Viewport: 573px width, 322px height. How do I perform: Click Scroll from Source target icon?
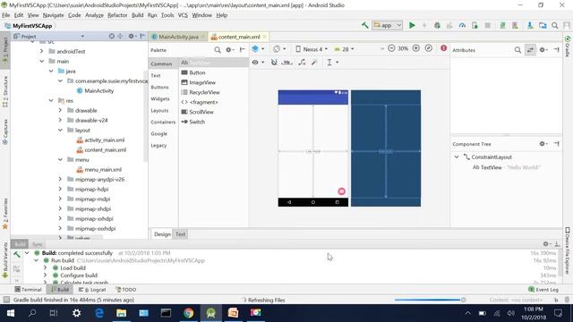[111, 36]
